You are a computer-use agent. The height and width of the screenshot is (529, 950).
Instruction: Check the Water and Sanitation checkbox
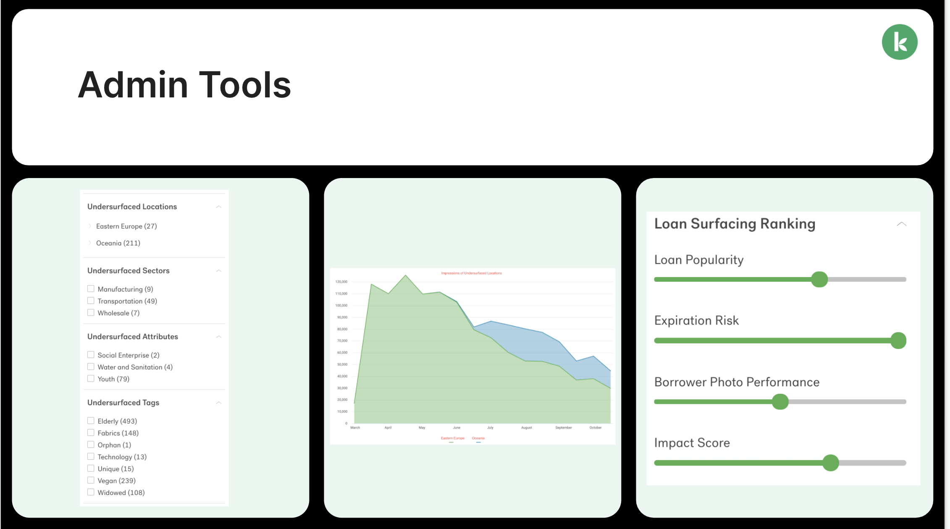(91, 367)
